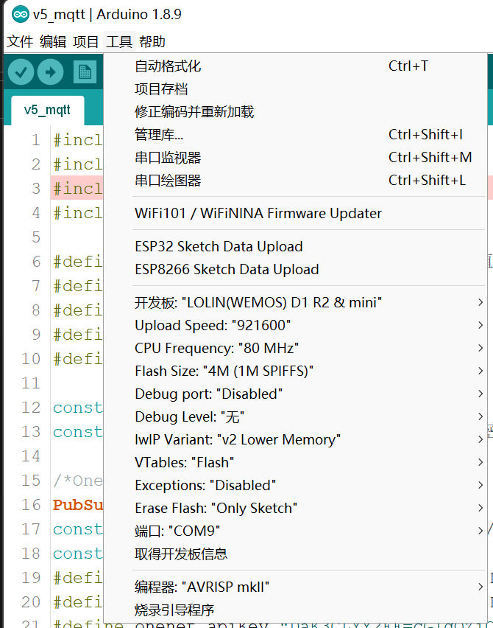Screen dimensions: 493x628
Task: Click line number 5 in the gutter
Action: click(36, 237)
